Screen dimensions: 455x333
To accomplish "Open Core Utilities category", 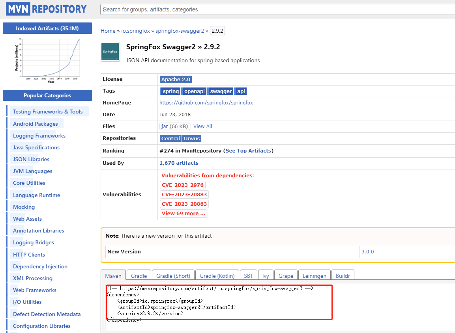I will pyautogui.click(x=29, y=183).
